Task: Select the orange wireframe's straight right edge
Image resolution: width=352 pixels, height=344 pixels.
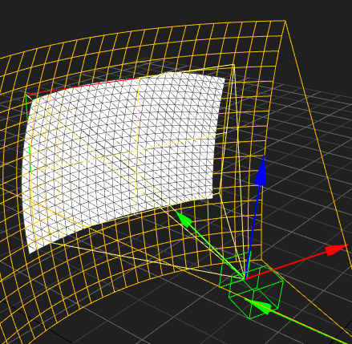Action: point(318,144)
